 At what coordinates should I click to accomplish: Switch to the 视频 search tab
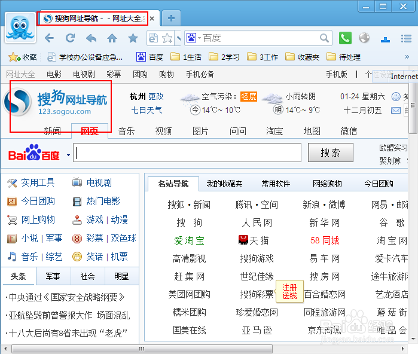163,131
